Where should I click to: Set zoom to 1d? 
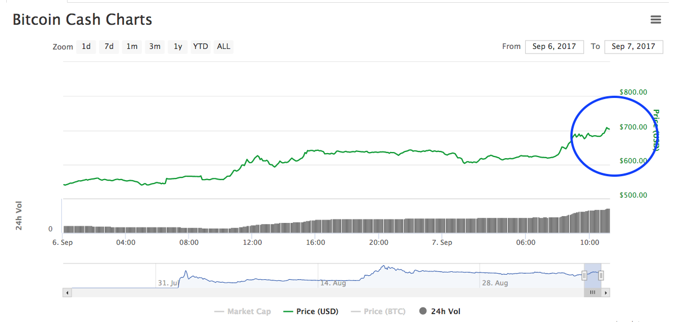click(86, 47)
